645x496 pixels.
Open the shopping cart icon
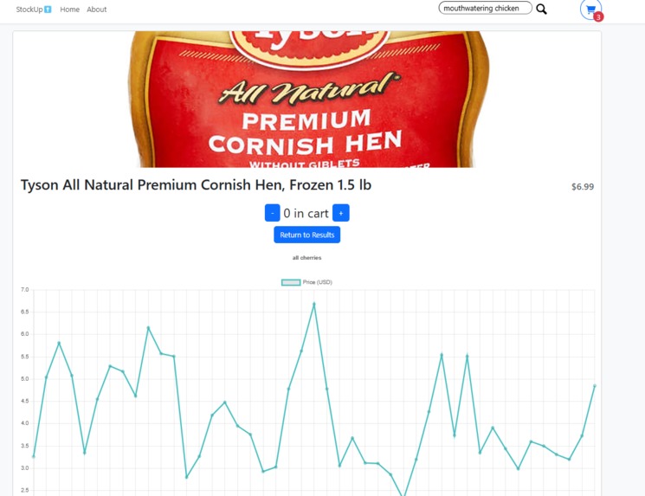tap(590, 9)
